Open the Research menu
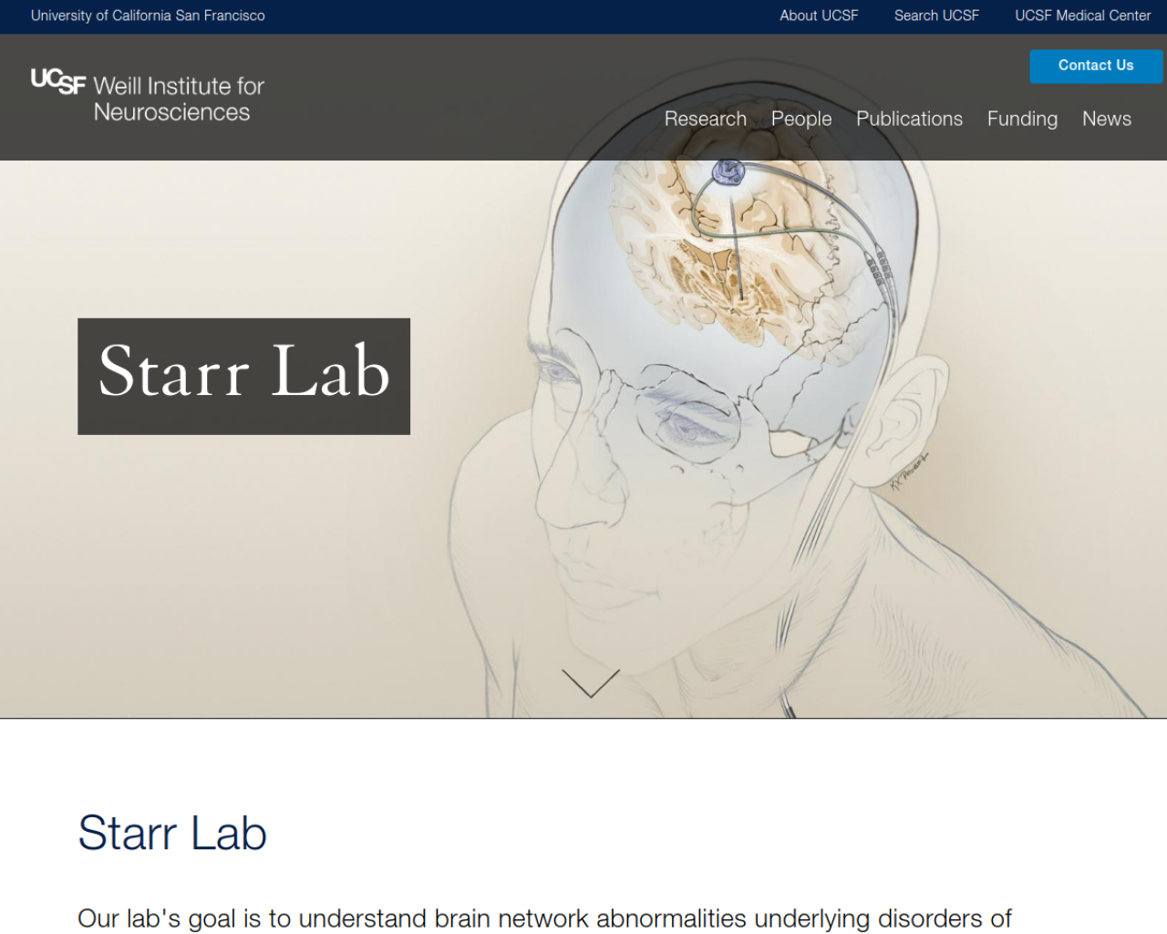 coord(705,119)
